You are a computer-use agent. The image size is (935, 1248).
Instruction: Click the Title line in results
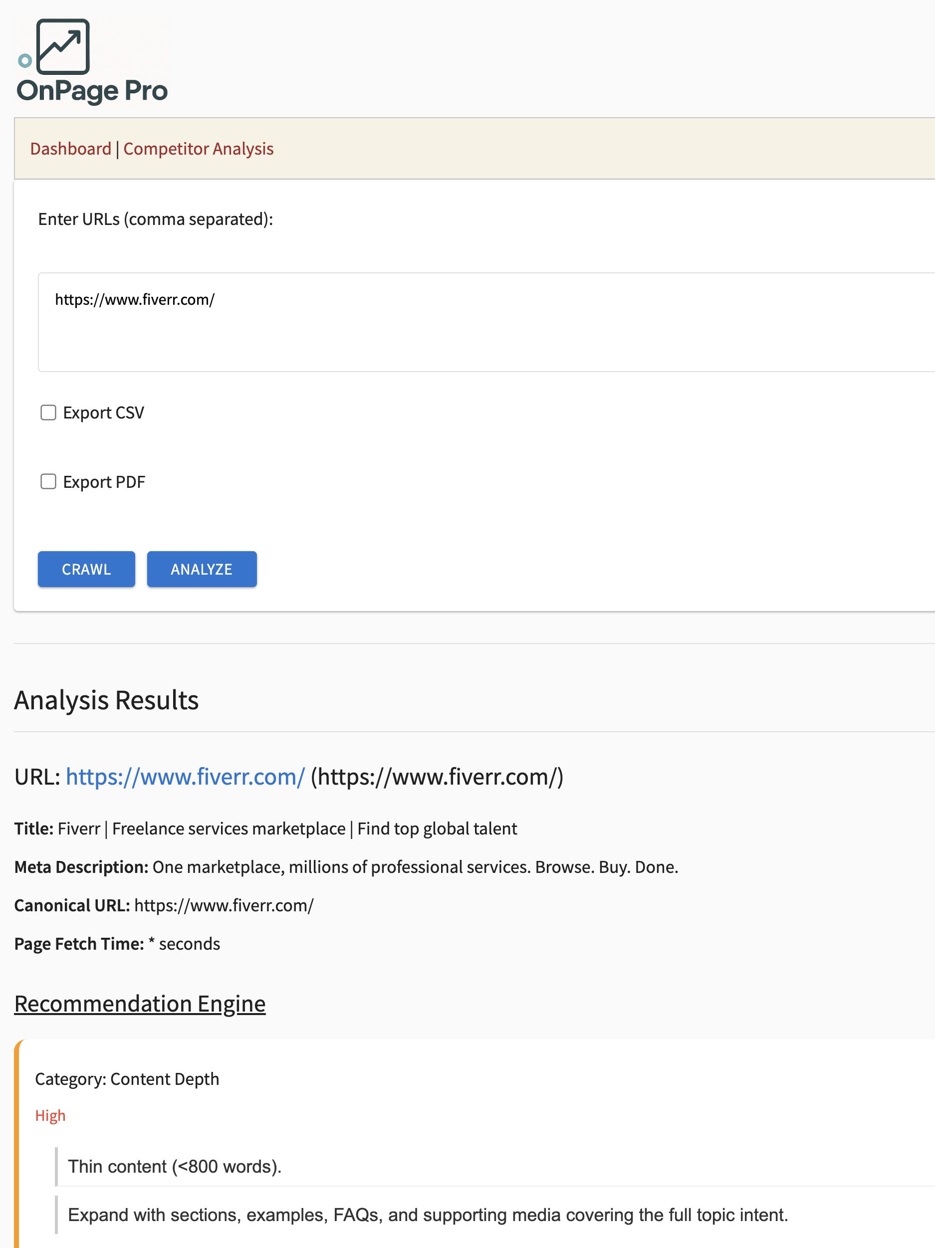pyautogui.click(x=265, y=829)
